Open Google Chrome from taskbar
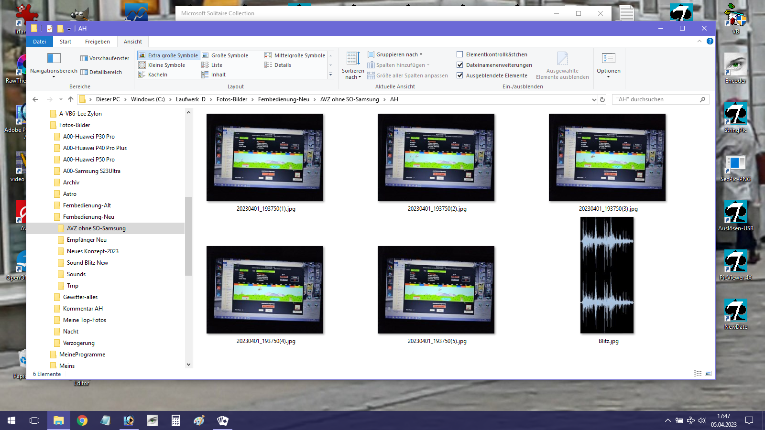 [82, 420]
